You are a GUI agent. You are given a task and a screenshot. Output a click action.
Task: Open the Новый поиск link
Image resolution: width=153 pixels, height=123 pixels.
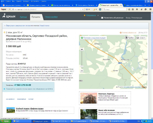45,26
